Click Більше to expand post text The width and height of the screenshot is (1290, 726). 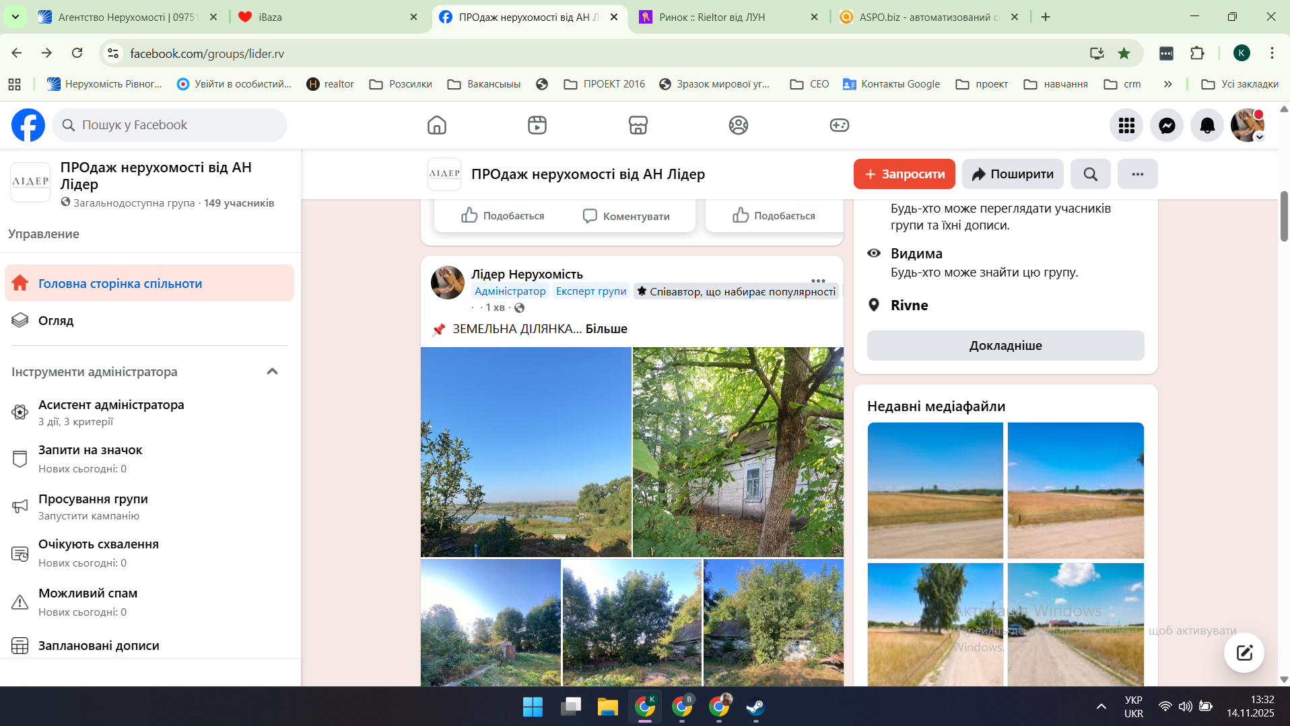pyautogui.click(x=606, y=329)
